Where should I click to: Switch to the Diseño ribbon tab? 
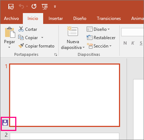[x=80, y=18]
